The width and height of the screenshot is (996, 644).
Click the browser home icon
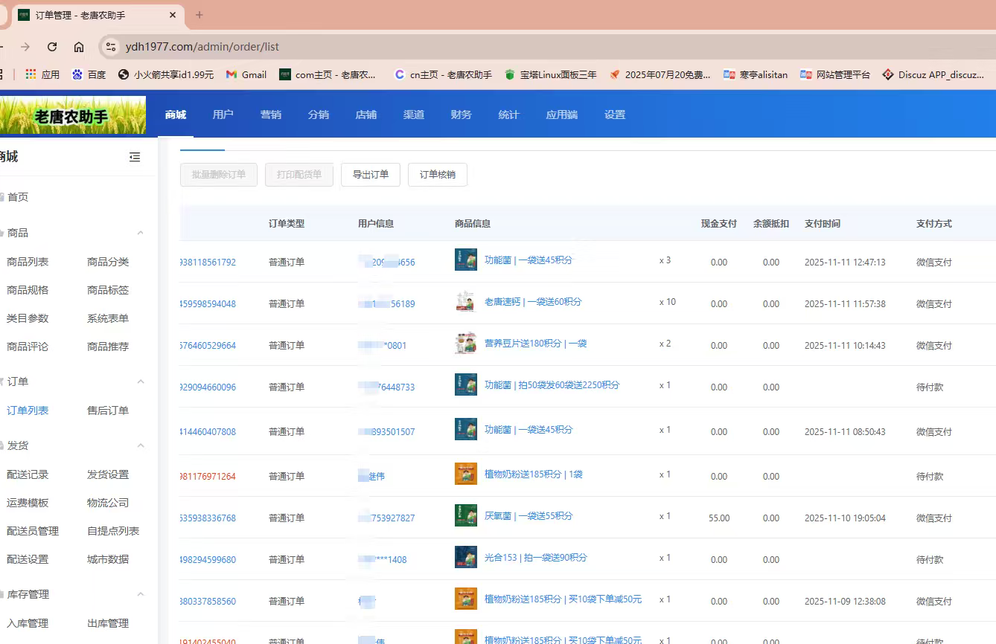[79, 47]
